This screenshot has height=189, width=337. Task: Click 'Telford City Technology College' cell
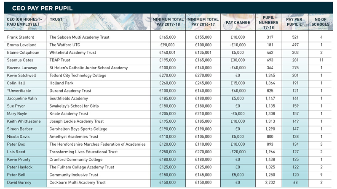[78, 76]
